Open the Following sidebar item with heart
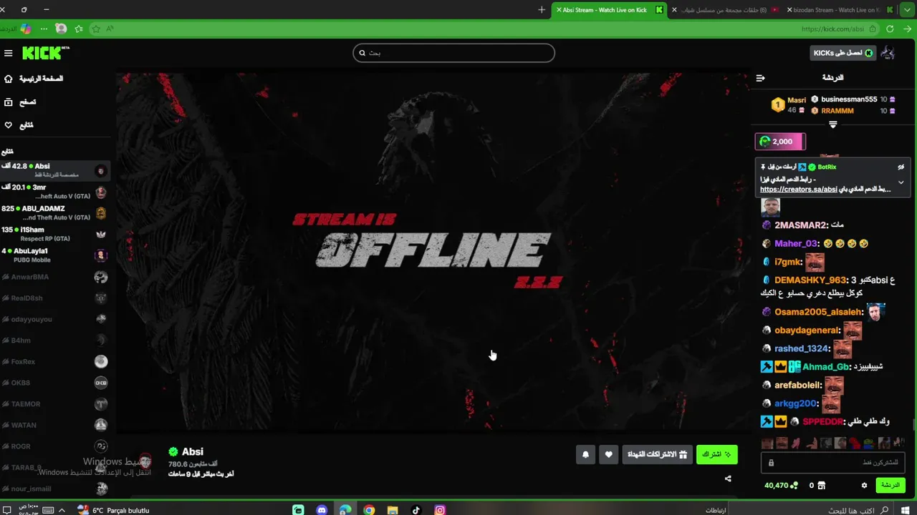 pos(19,125)
